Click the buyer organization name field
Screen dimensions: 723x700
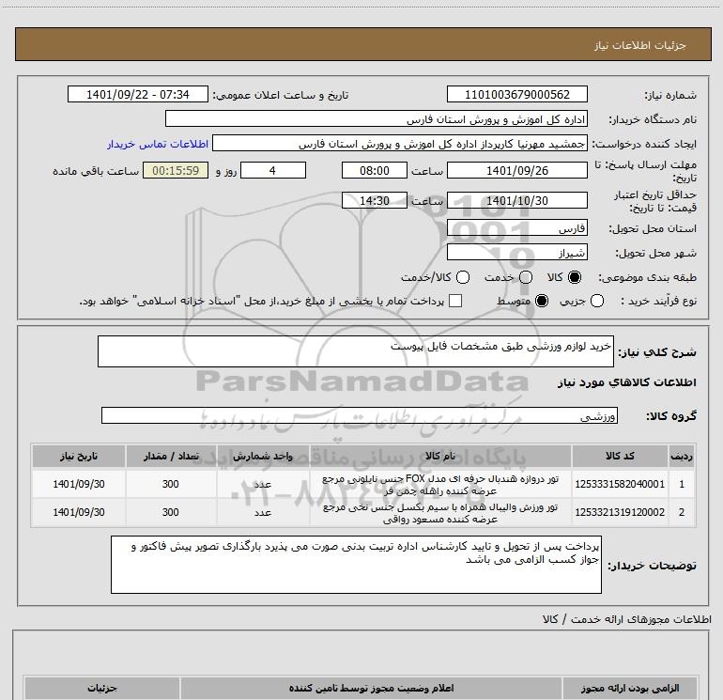click(377, 118)
